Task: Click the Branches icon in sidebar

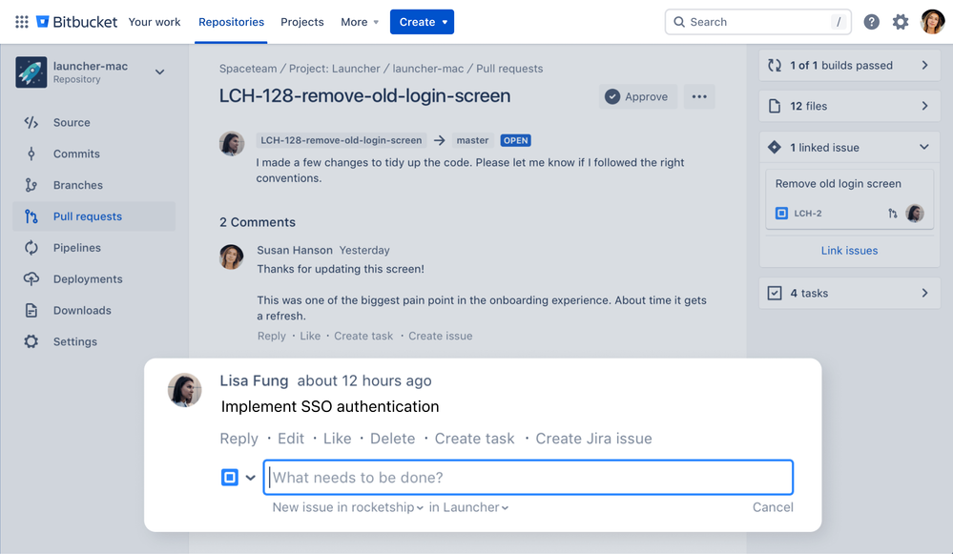Action: 31,185
